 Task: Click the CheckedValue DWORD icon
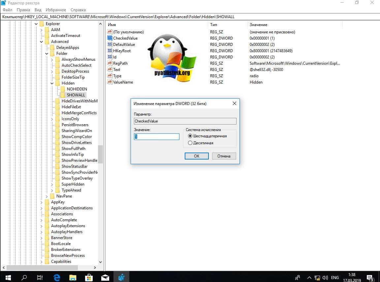110,38
